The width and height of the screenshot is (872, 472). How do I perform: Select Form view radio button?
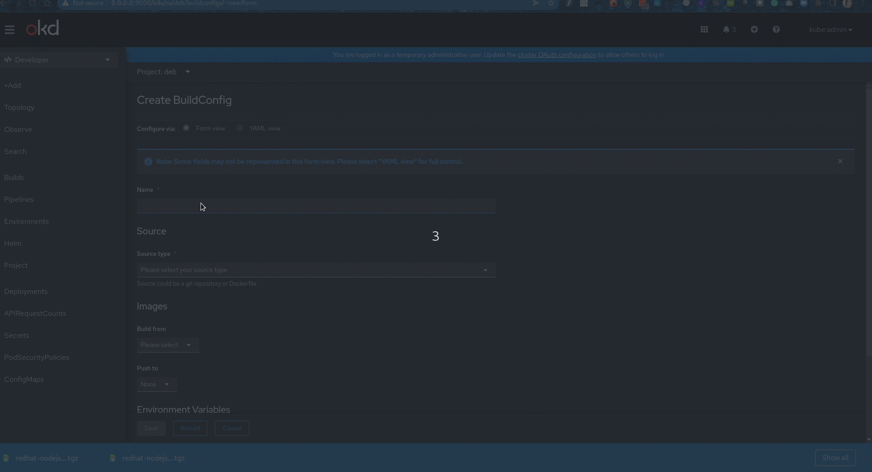(x=186, y=128)
